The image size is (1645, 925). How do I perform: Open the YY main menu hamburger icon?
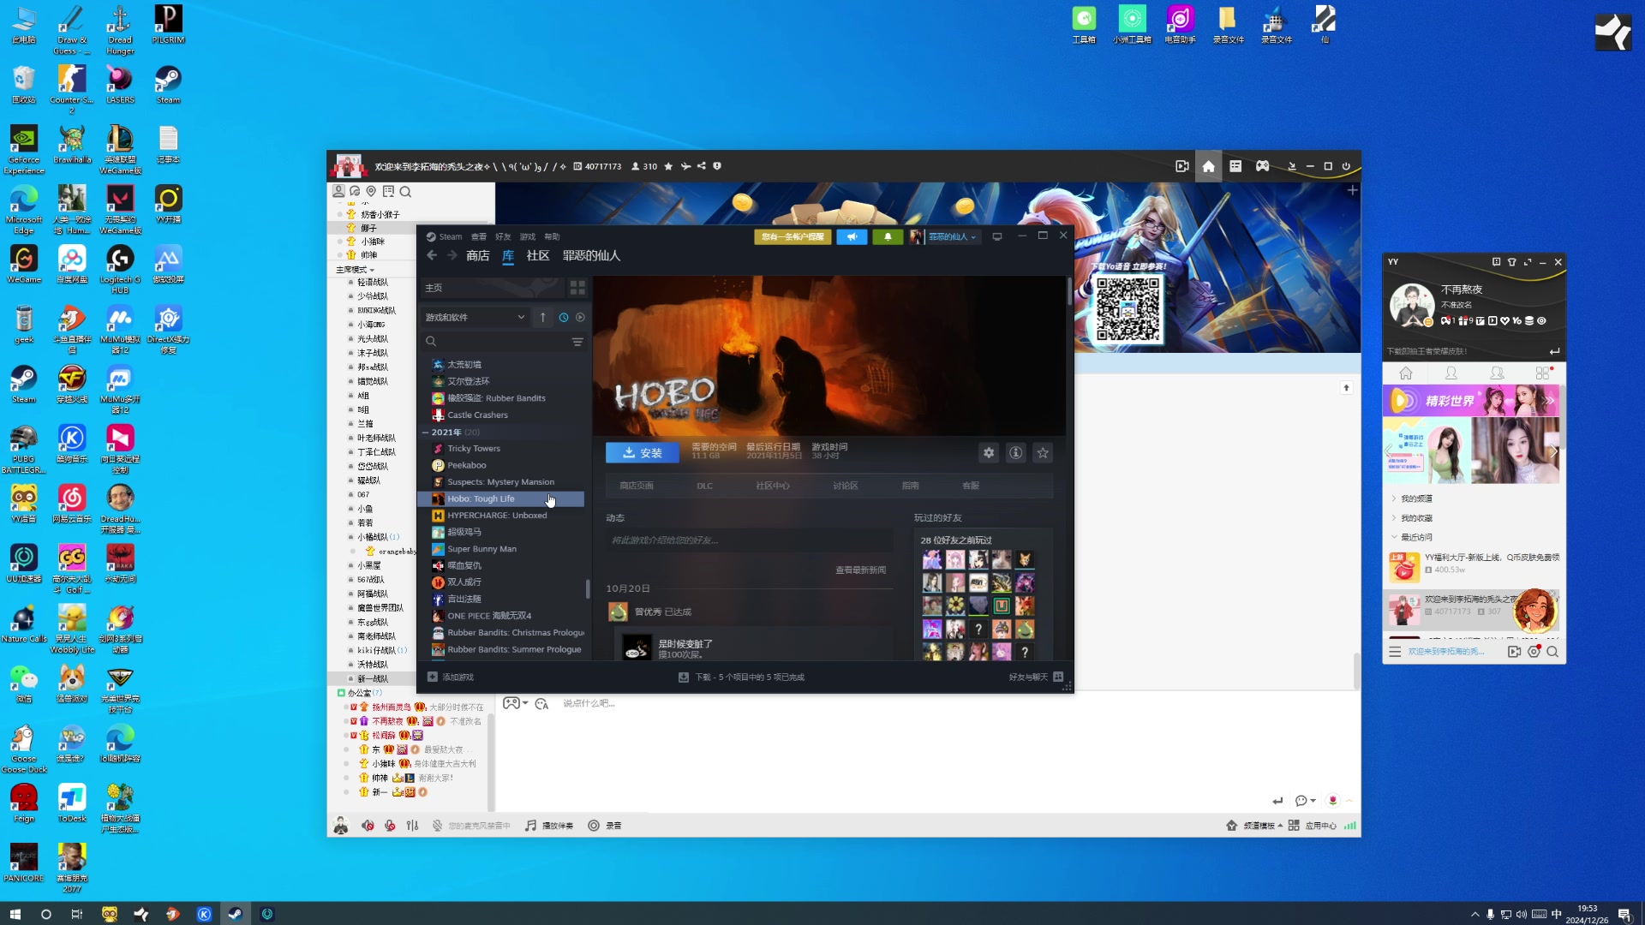(1395, 653)
